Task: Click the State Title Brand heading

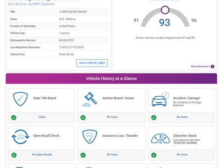Action: tap(45, 98)
